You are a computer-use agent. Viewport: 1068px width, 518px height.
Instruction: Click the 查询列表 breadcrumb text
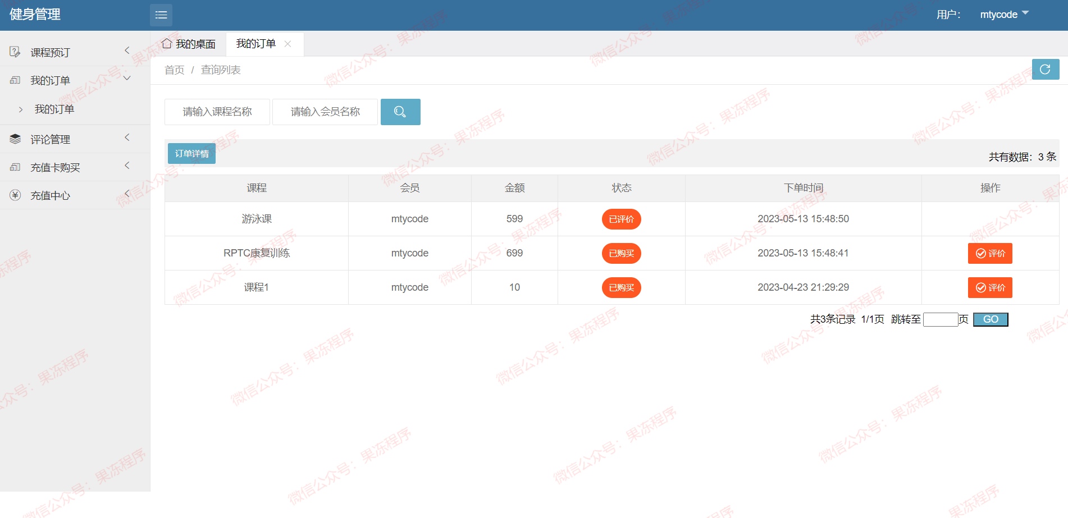tap(221, 70)
